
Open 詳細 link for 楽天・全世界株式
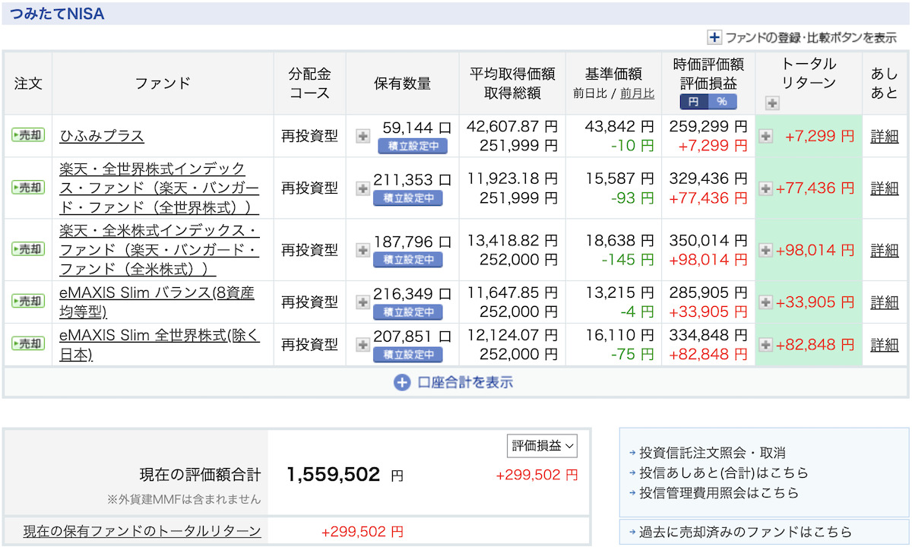[884, 188]
